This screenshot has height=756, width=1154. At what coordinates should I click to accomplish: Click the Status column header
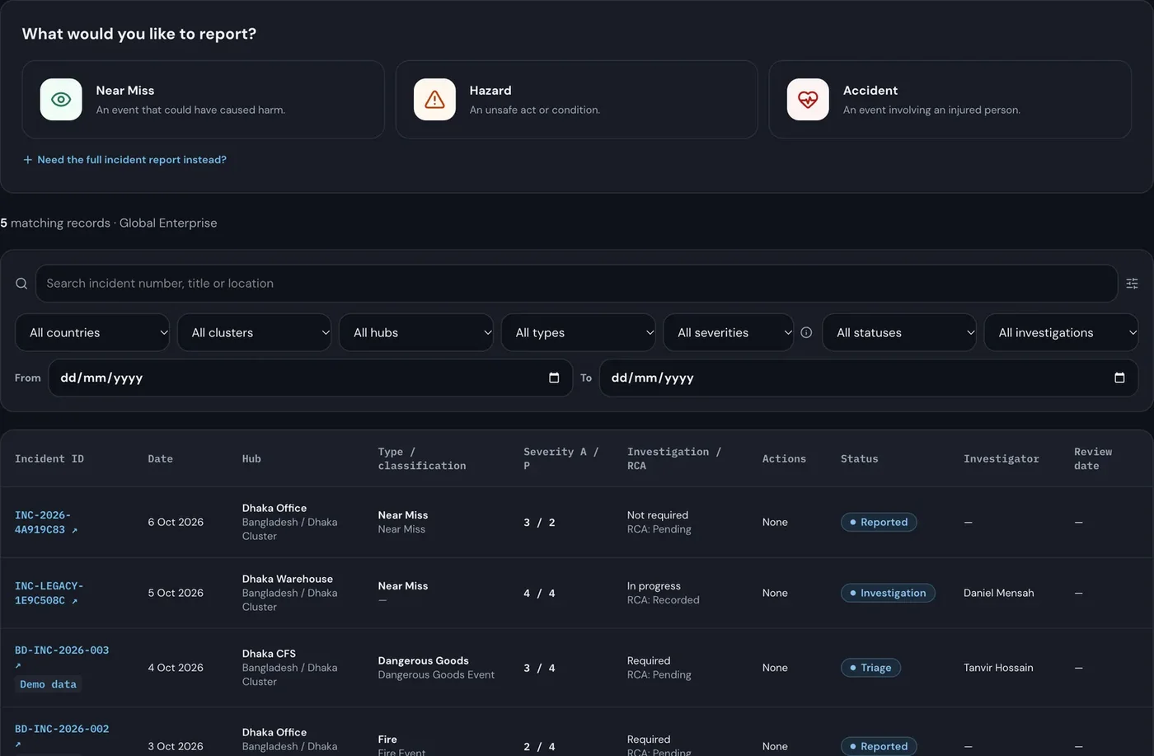859,459
